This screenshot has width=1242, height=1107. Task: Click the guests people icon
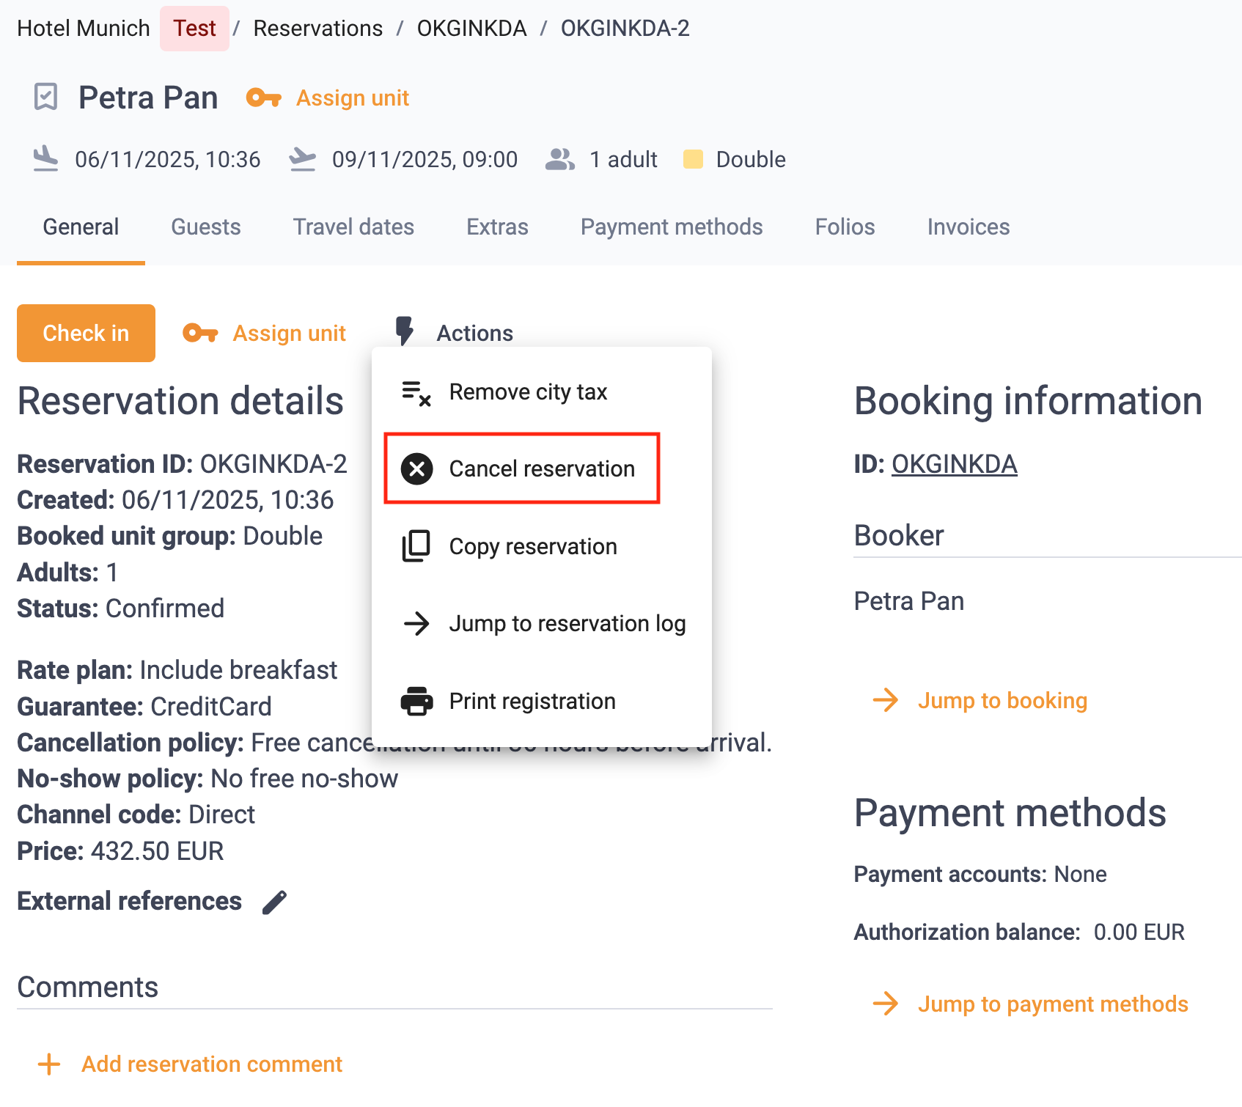pyautogui.click(x=560, y=159)
